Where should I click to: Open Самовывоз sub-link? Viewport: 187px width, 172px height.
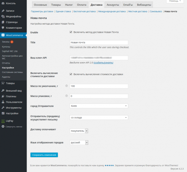click(x=156, y=12)
